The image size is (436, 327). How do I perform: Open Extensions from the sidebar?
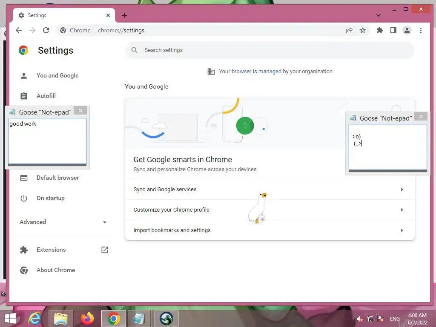tap(51, 250)
